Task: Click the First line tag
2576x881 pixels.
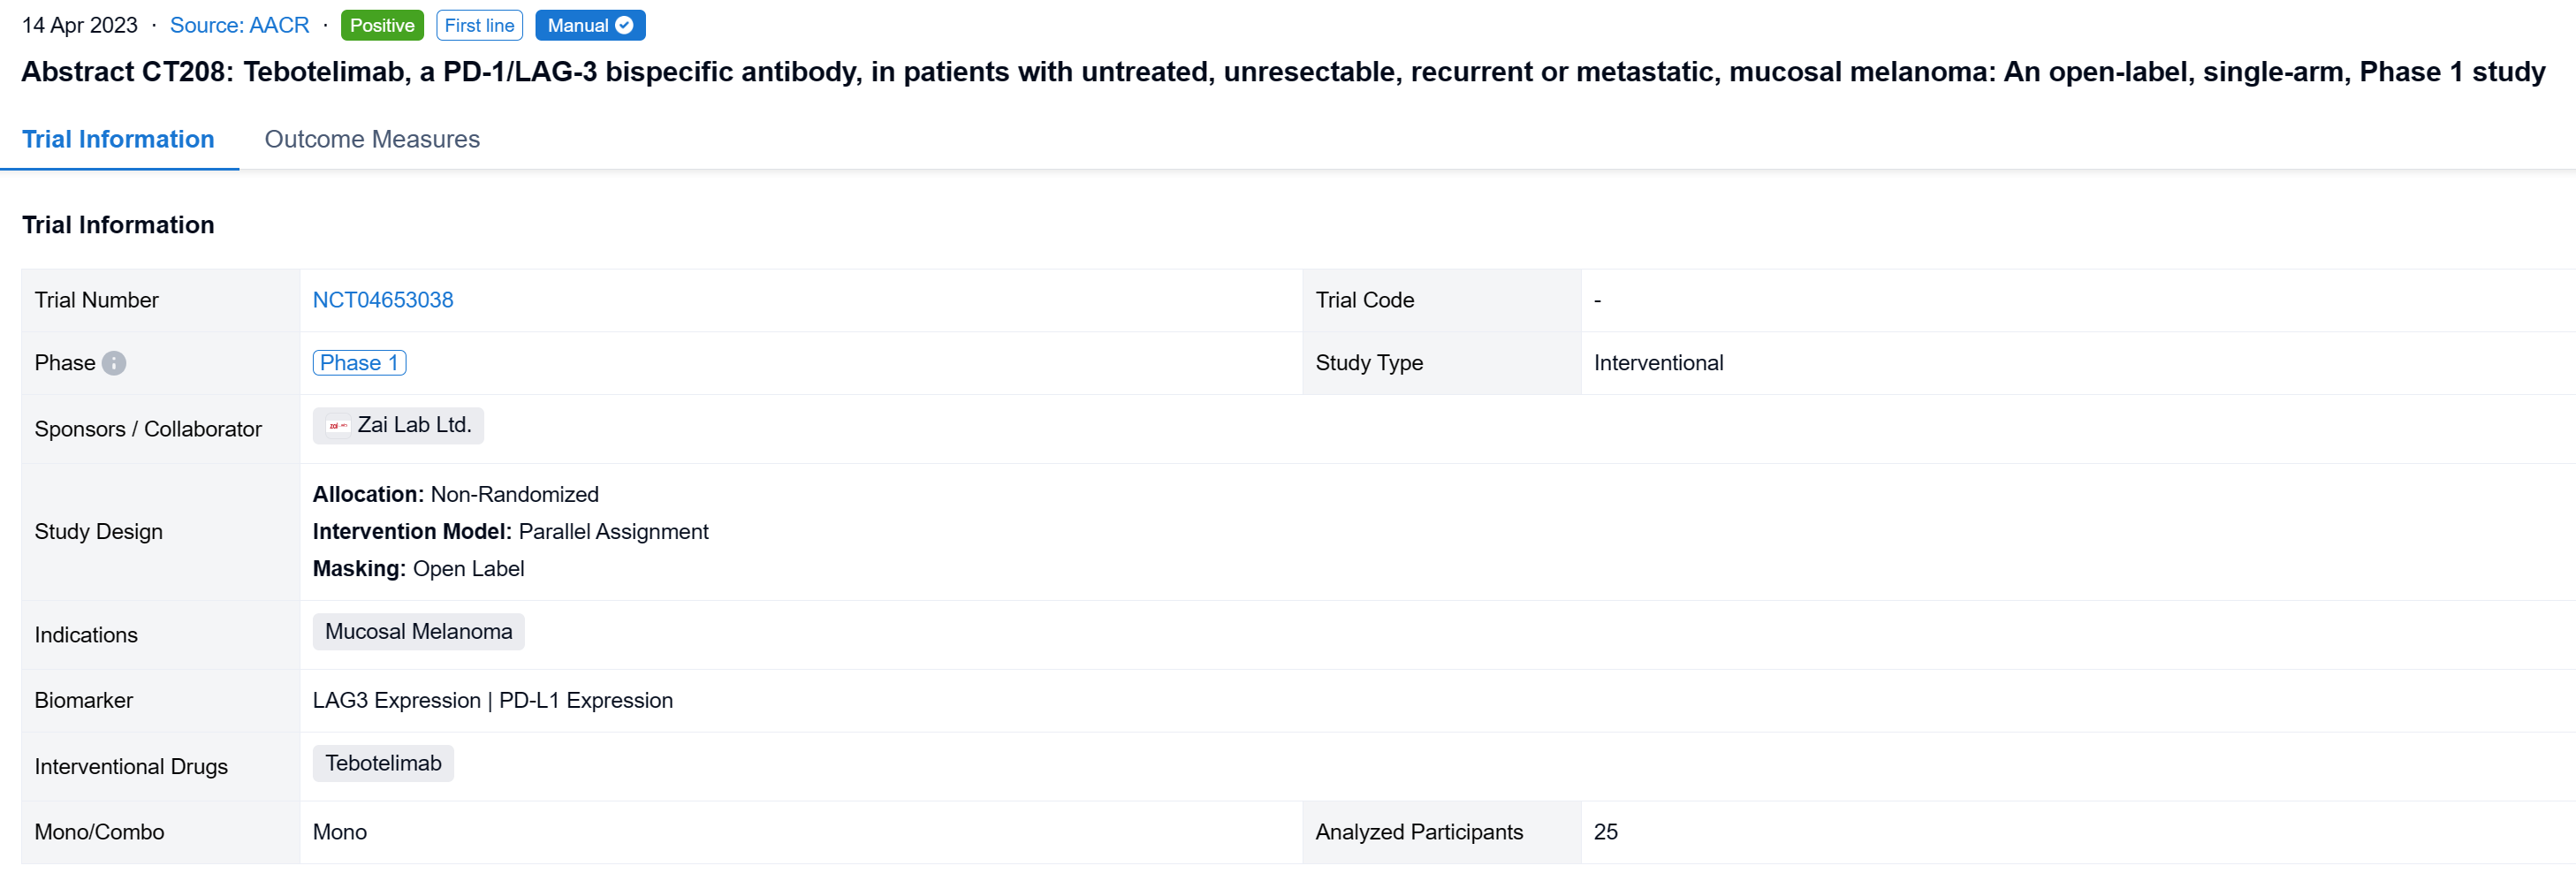Action: point(479,25)
